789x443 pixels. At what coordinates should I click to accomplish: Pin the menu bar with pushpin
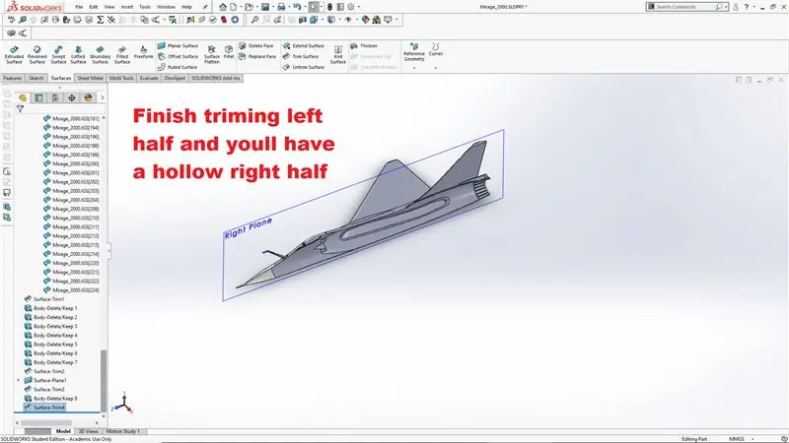tap(205, 7)
